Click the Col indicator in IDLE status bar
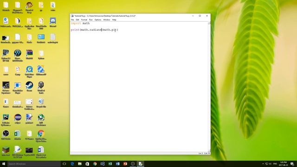 click(207, 154)
